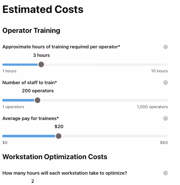The width and height of the screenshot is (180, 185).
Task: Click the '1 hours' minimum label
Action: click(x=9, y=71)
